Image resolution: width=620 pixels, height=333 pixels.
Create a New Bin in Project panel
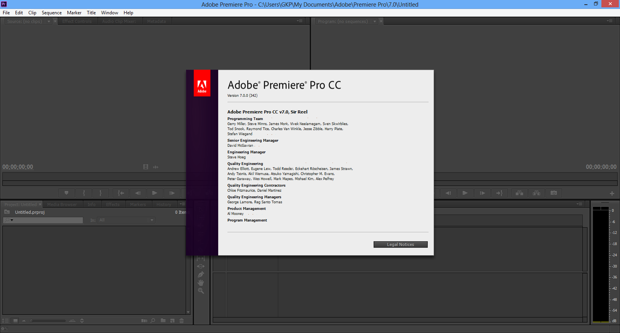[x=163, y=321]
